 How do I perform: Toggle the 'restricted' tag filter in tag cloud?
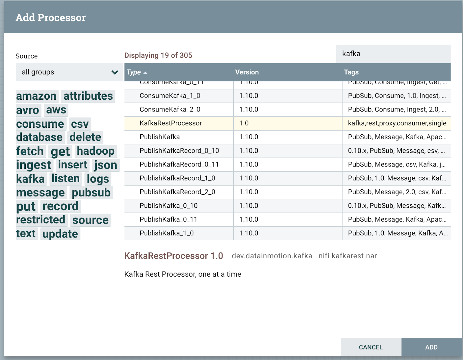(x=41, y=220)
